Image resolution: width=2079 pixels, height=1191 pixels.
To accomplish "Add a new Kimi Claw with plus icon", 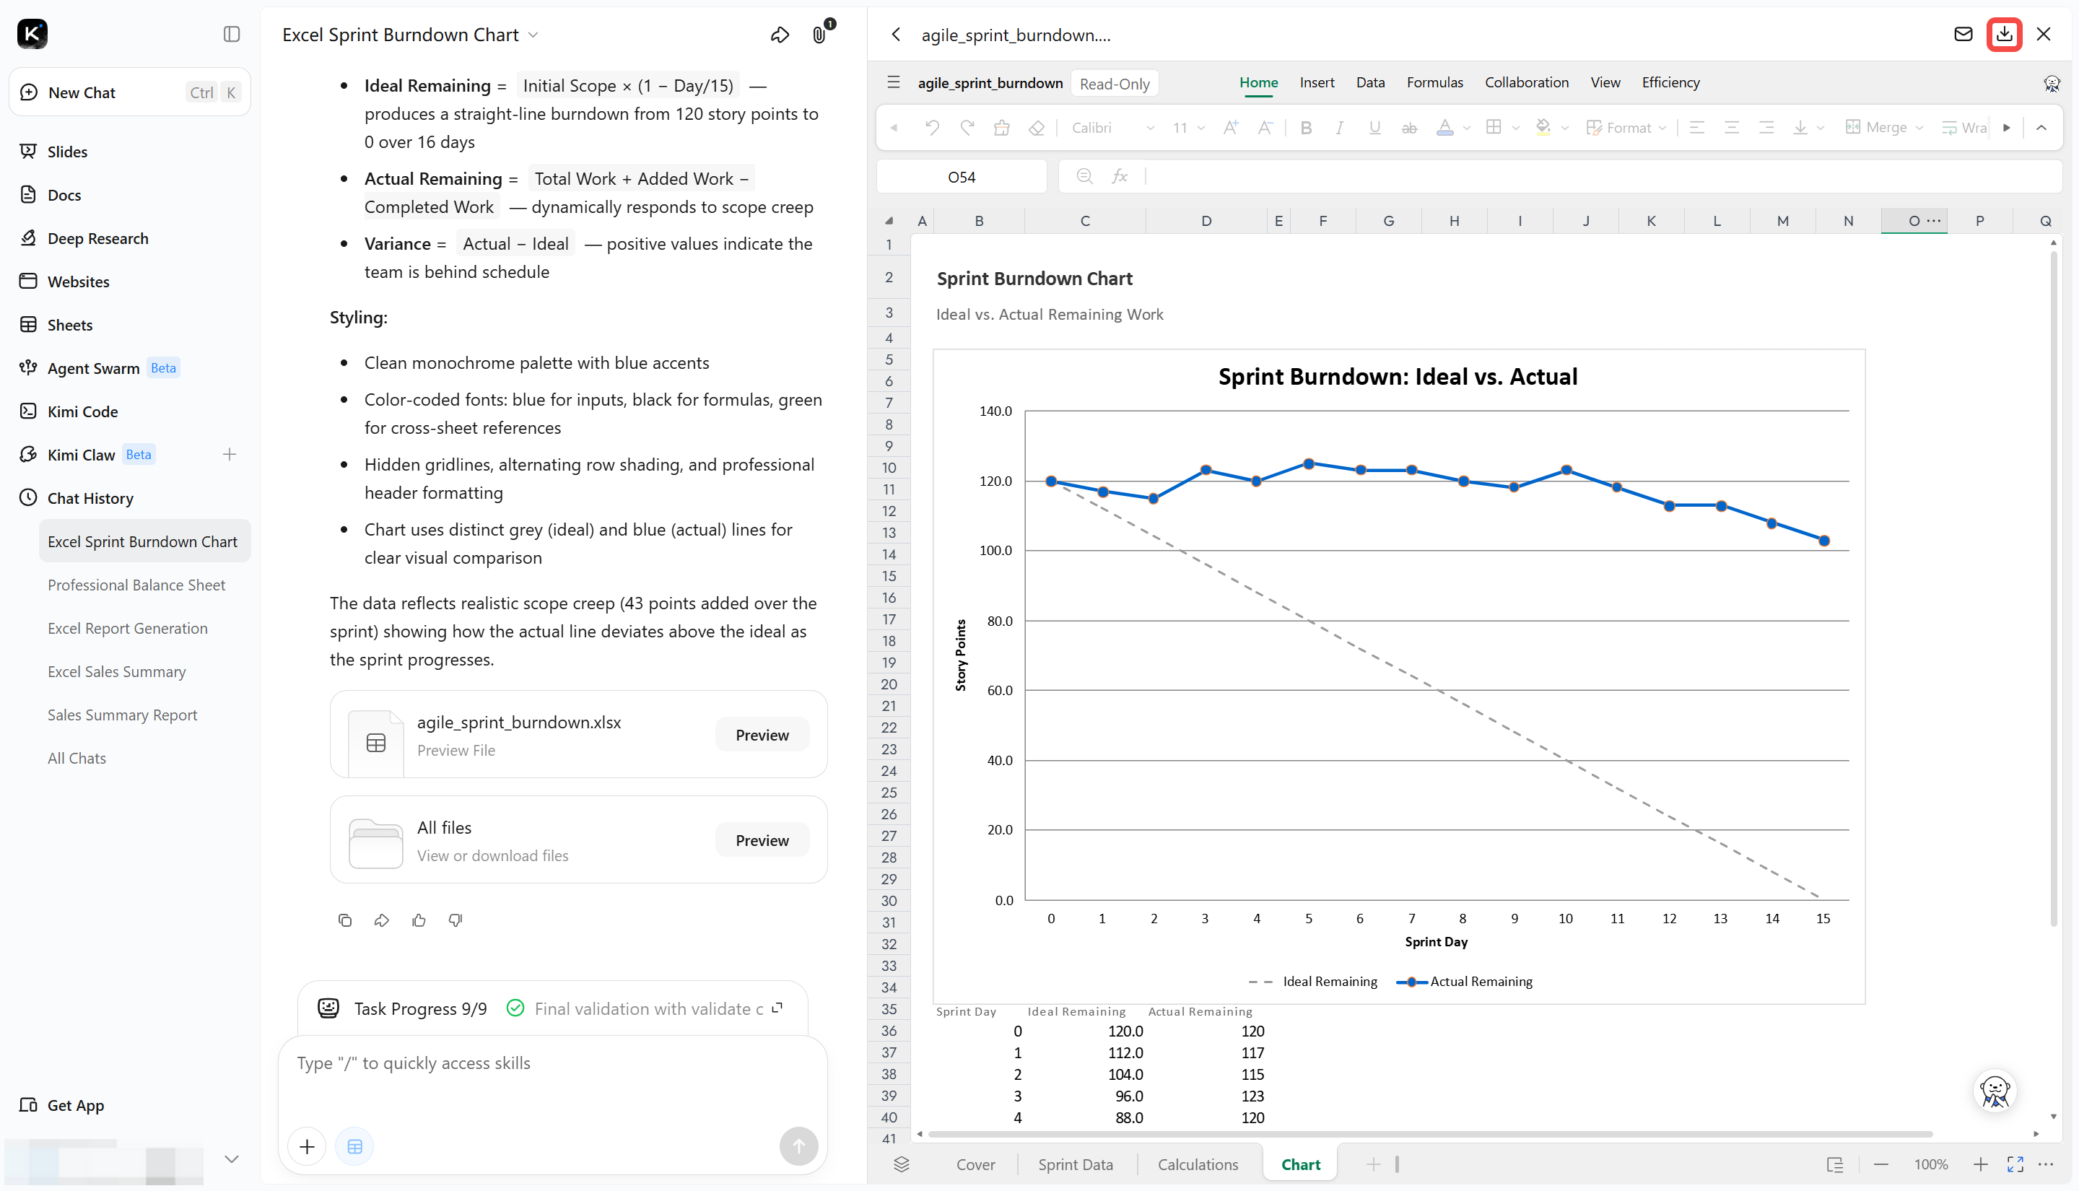I will pos(230,455).
